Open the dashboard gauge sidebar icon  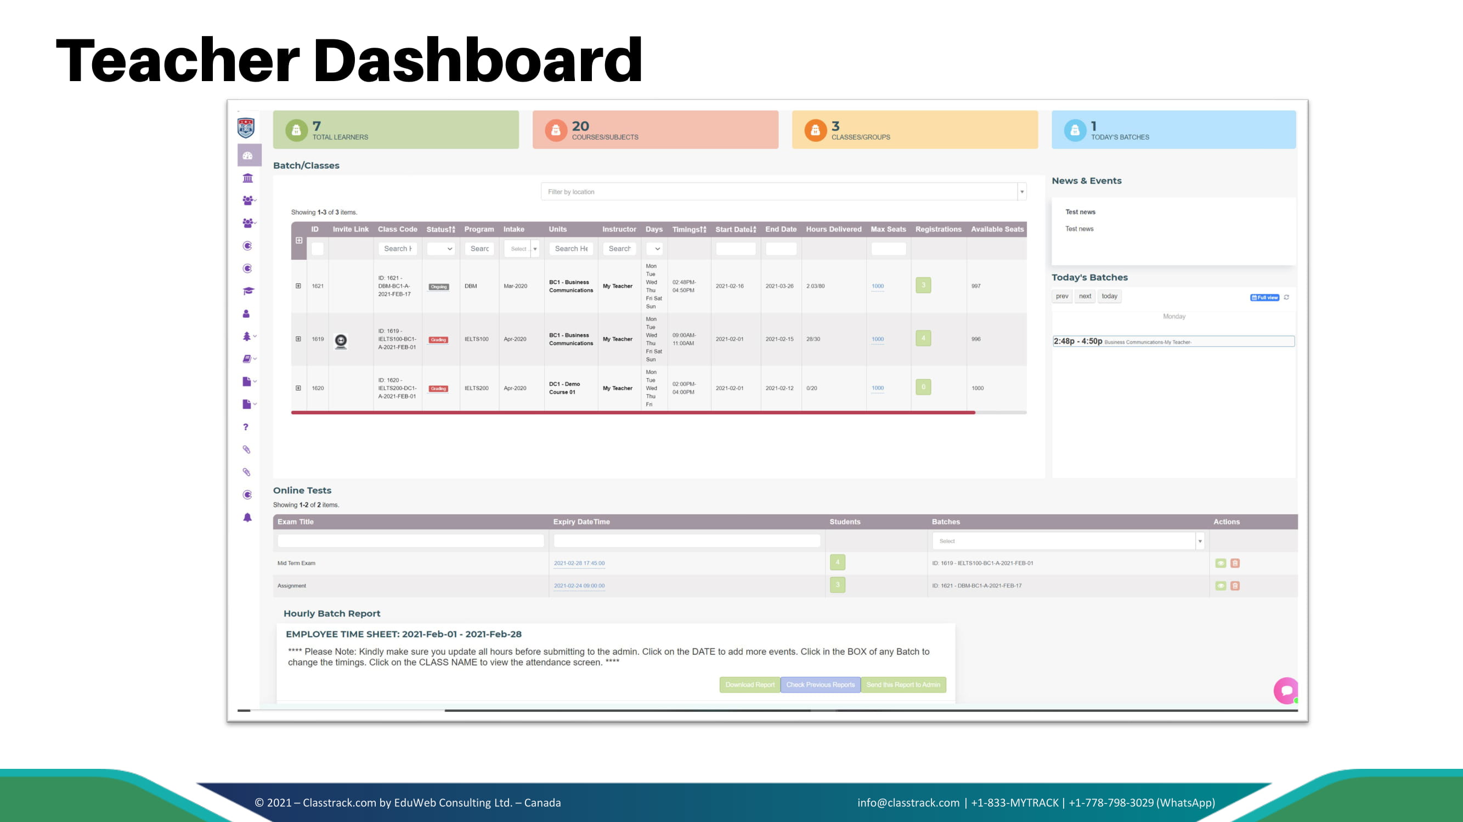coord(247,156)
